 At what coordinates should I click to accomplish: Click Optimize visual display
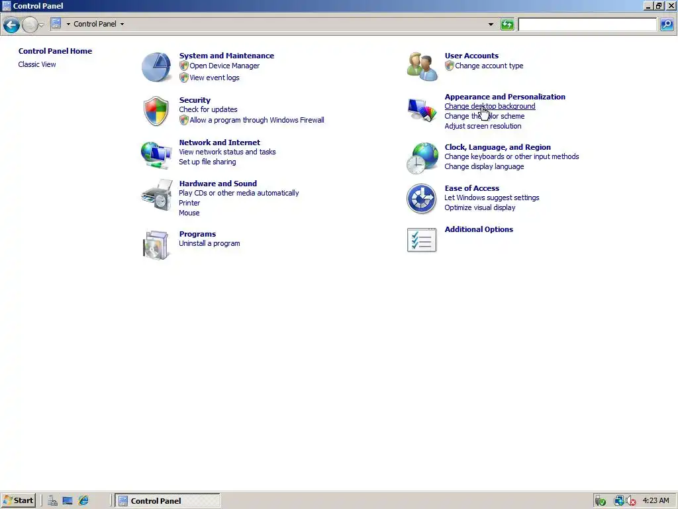point(480,207)
